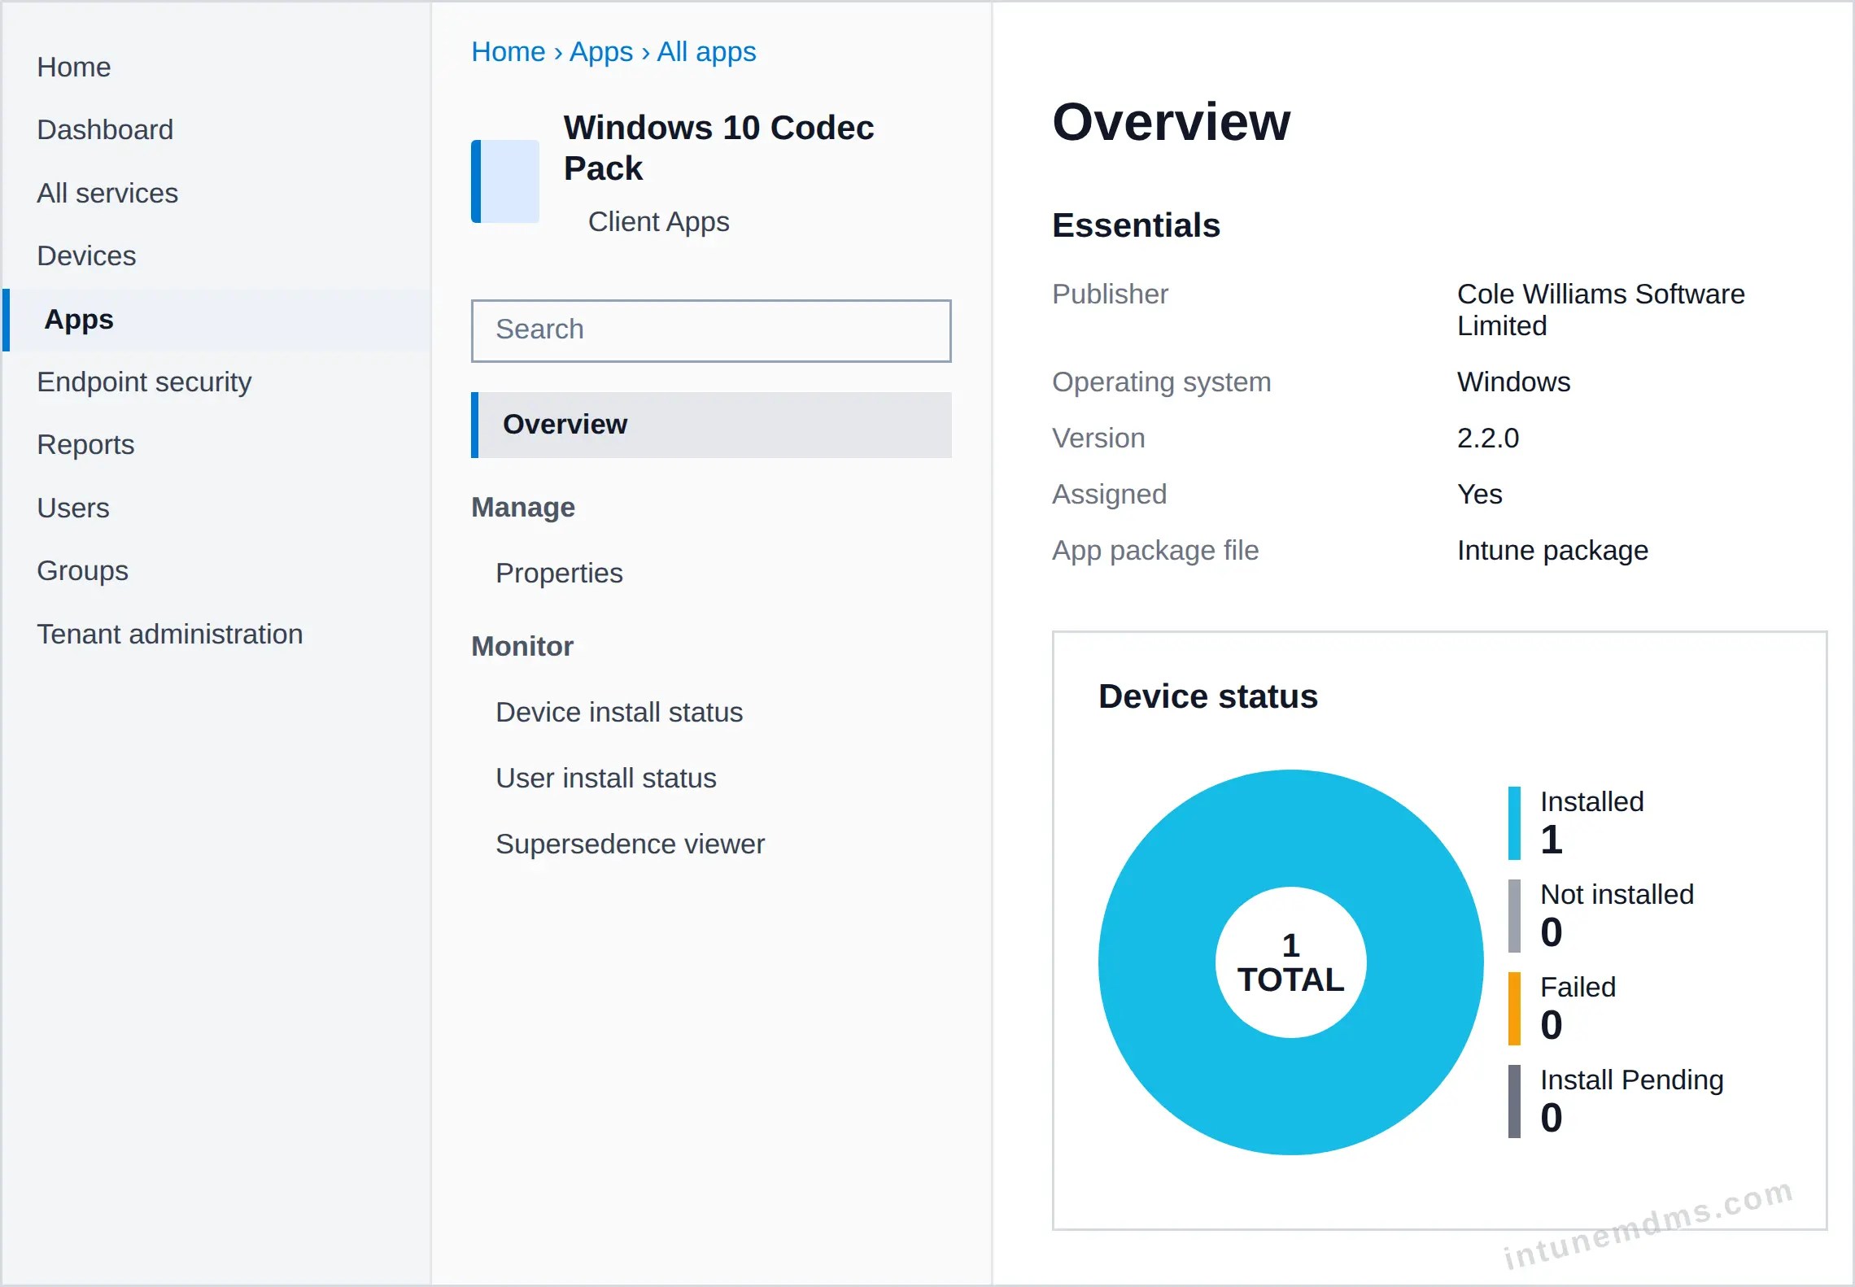Click the Windows operating system value
Image resolution: width=1855 pixels, height=1287 pixels.
click(x=1513, y=382)
